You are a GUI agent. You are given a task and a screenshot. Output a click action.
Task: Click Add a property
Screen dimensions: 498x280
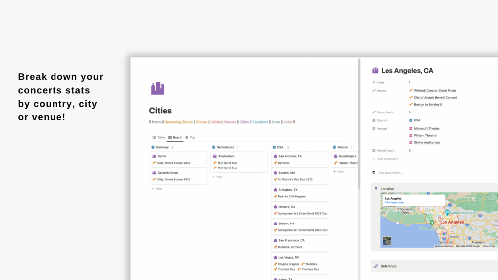coord(385,159)
